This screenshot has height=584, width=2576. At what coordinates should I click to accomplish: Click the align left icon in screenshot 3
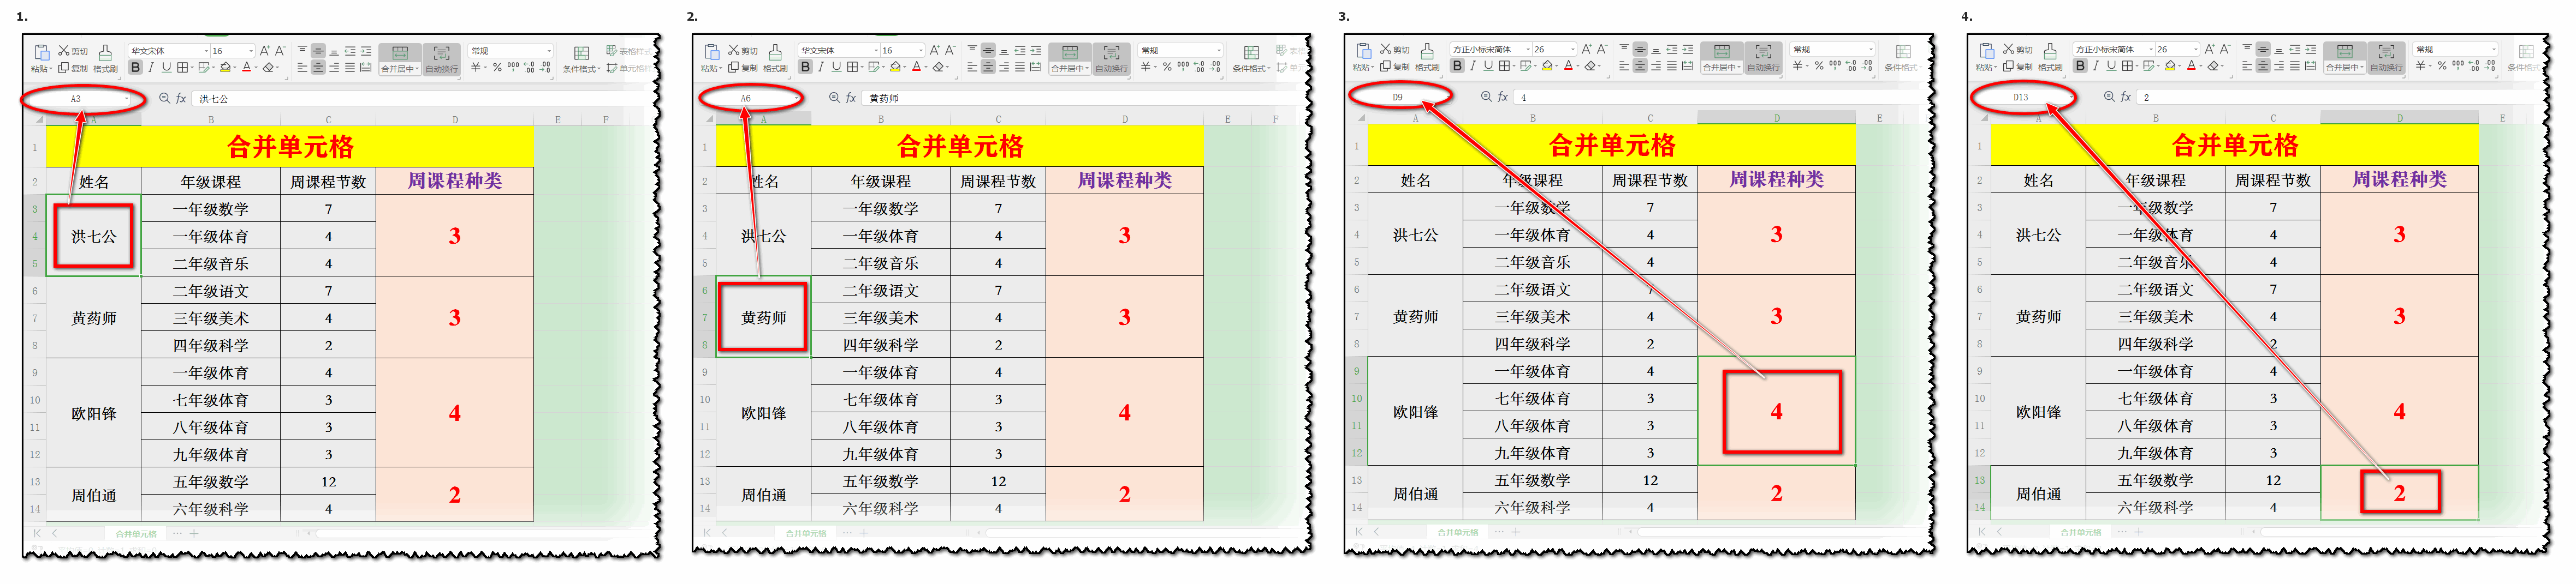click(1624, 67)
